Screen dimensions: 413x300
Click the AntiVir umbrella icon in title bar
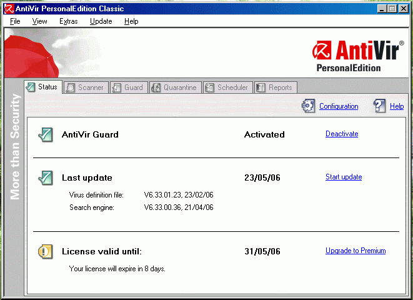click(9, 9)
